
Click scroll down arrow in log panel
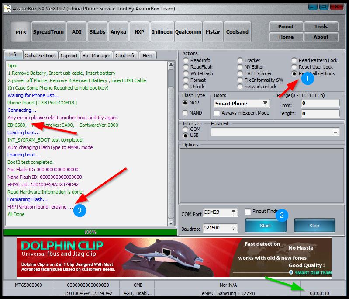coord(171,223)
